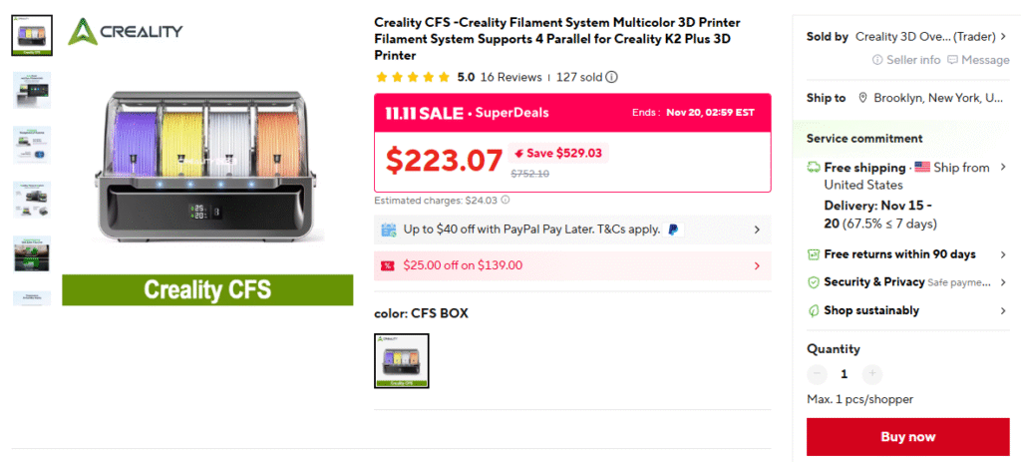Expand Free returns within 90 days
Viewport: 1021px width, 462px height.
click(1004, 254)
